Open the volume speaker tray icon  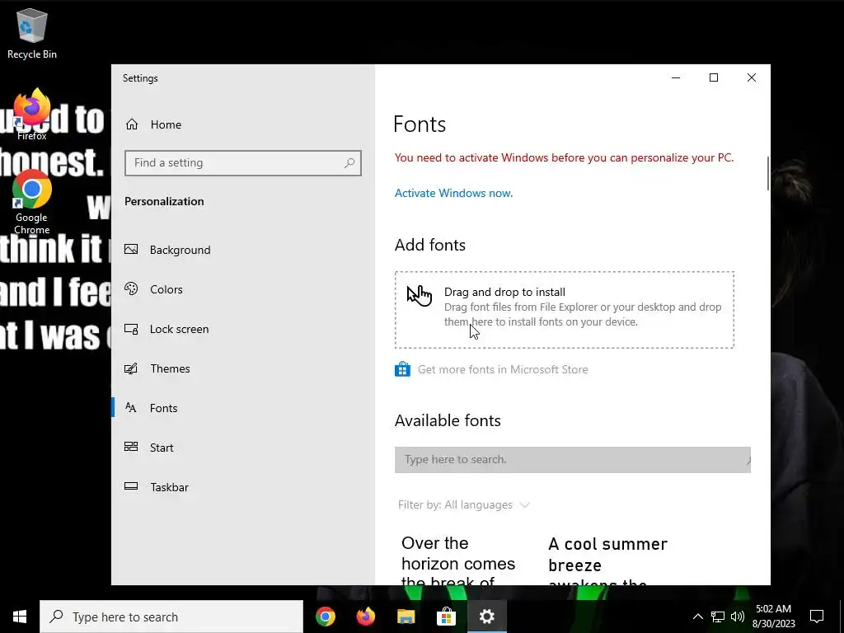click(738, 617)
